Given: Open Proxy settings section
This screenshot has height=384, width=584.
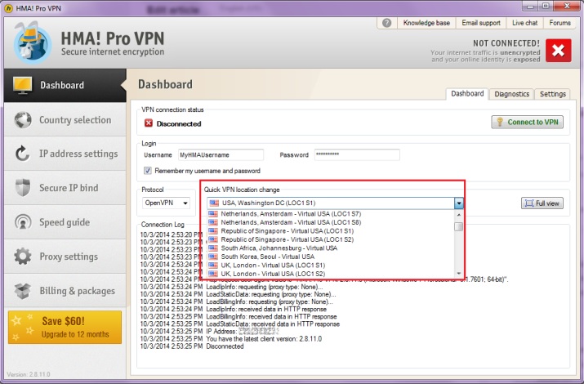Looking at the screenshot, I should tap(65, 257).
